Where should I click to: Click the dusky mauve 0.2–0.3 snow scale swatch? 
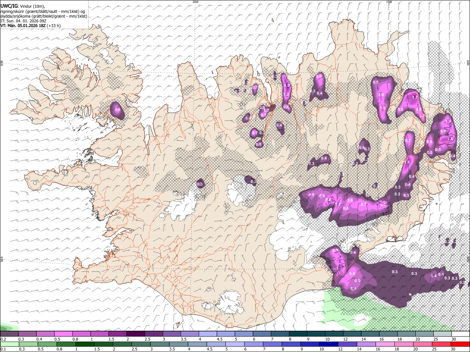point(10,334)
